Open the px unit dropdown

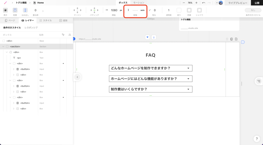click(x=121, y=10)
